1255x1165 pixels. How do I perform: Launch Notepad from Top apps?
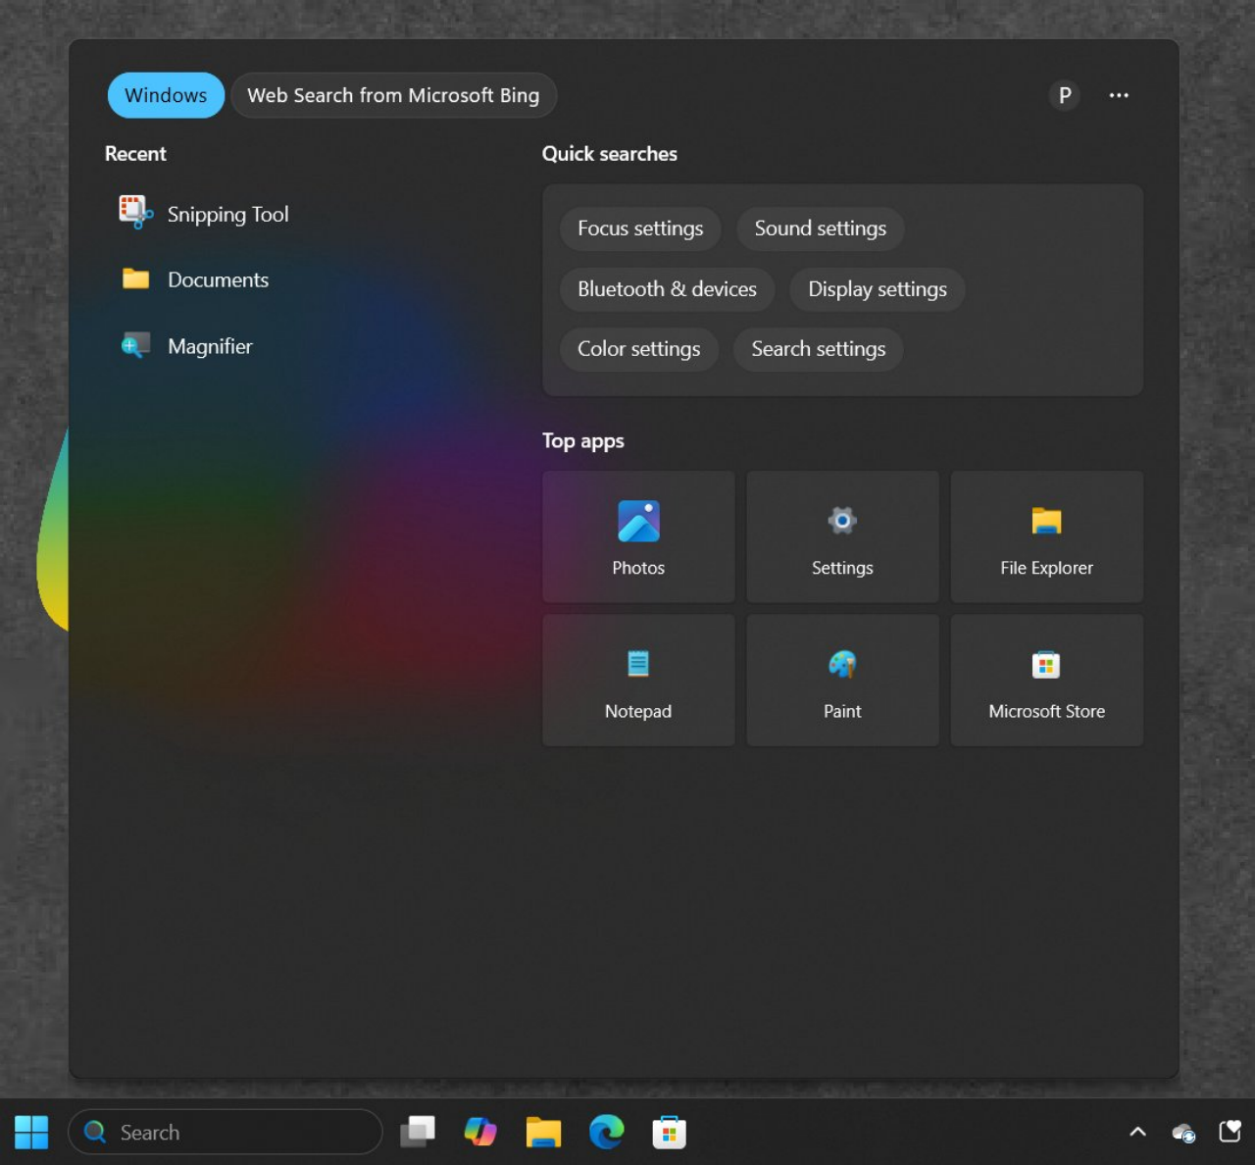pos(638,681)
